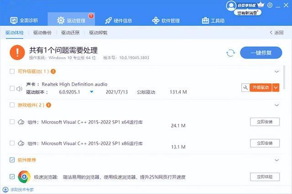Click the 极速浏览器 browser logo icon
292x194 pixels.
coord(24,177)
